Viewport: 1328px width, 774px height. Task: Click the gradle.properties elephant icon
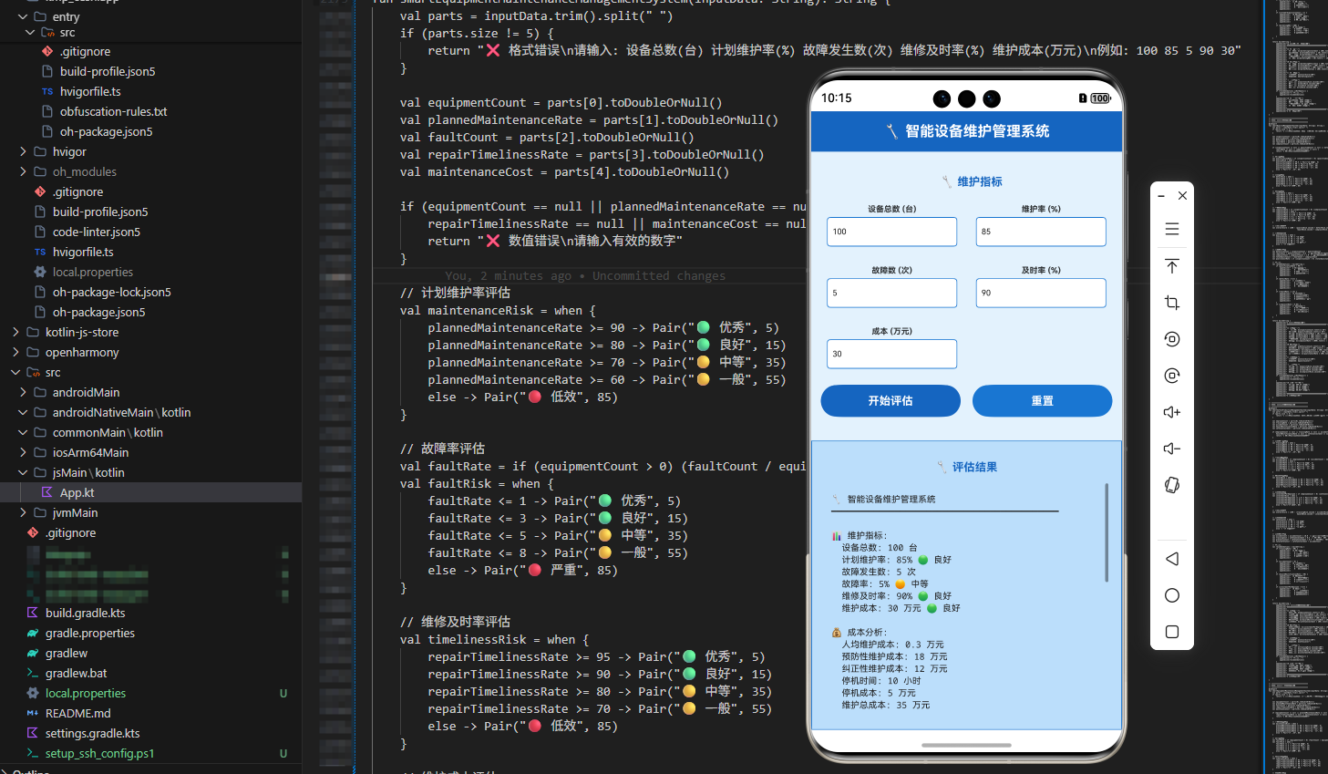(x=33, y=633)
